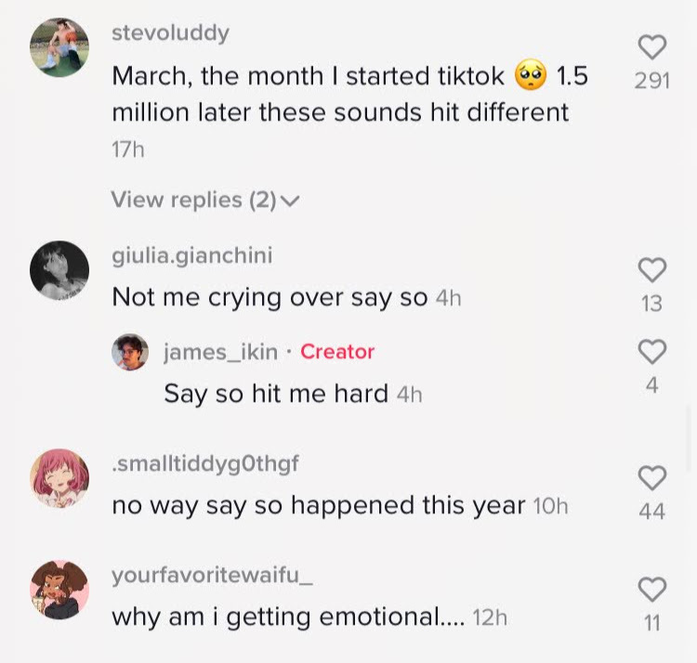View .smalltiddyg0thgf's anime avatar
This screenshot has height=663, width=697.
coord(59,478)
